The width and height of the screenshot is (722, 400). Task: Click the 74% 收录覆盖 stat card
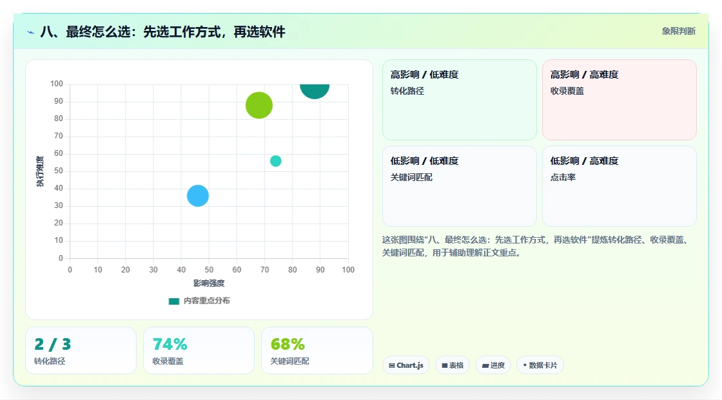[199, 350]
